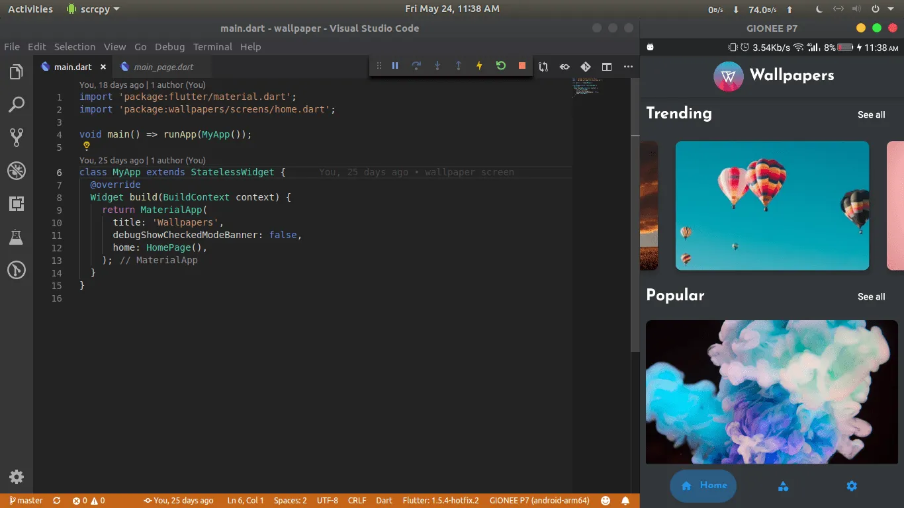Stop the debug session

pyautogui.click(x=521, y=66)
